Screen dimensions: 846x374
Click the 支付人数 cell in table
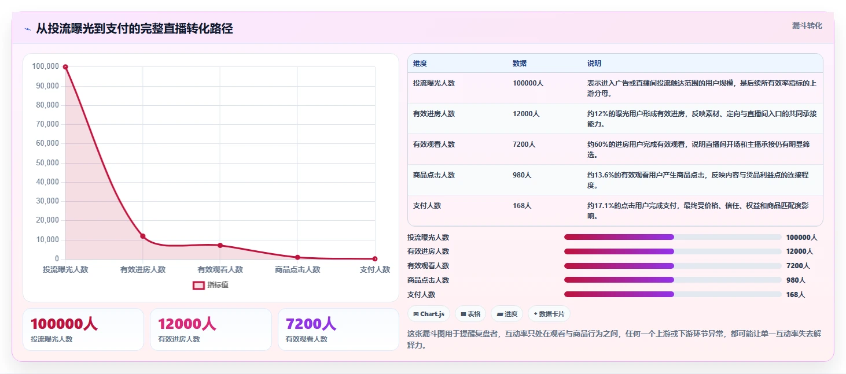[x=427, y=206]
